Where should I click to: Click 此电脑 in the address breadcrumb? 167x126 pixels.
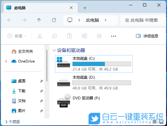pyautogui.click(x=93, y=20)
